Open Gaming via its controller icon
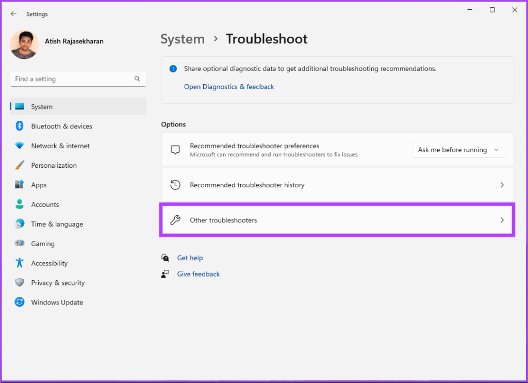Image resolution: width=528 pixels, height=383 pixels. 20,244
